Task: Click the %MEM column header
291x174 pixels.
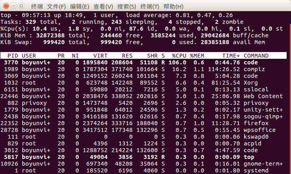Action: point(197,56)
